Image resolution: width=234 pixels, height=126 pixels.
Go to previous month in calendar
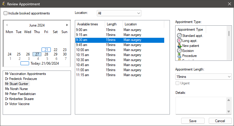[x=7, y=25]
